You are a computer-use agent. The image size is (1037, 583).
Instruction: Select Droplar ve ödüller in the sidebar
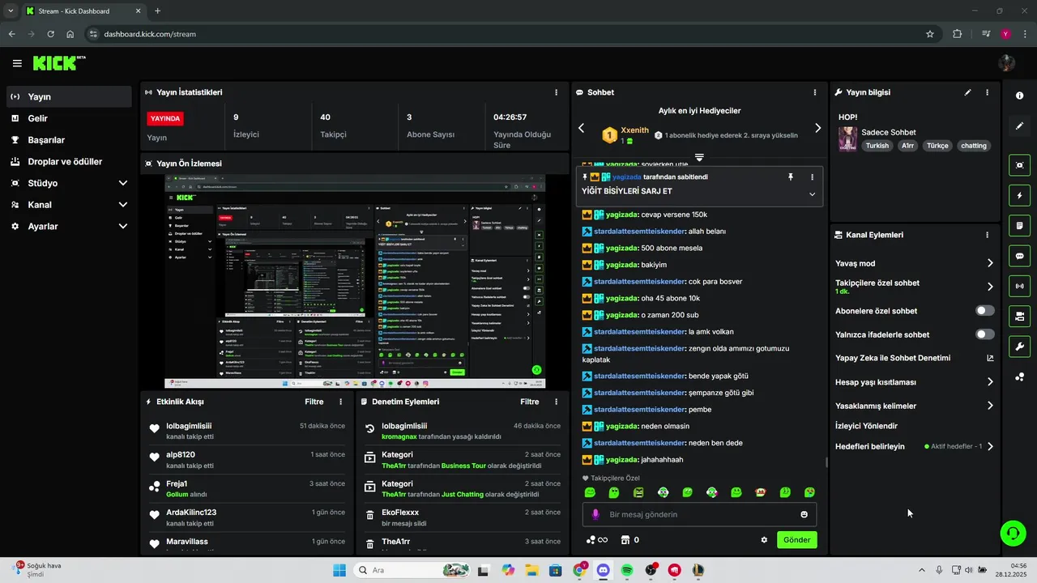tap(69, 162)
